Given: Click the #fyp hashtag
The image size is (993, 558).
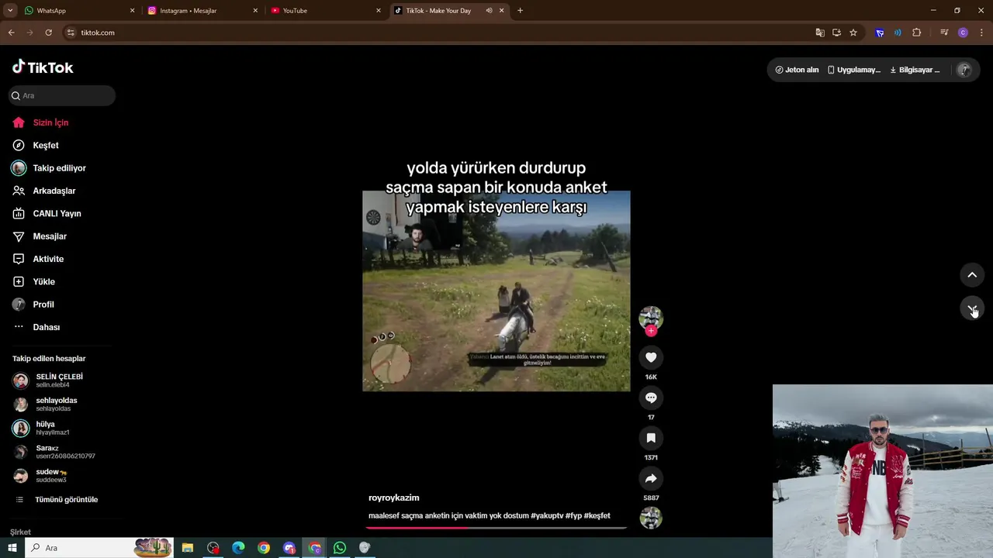Looking at the screenshot, I should coord(573,515).
